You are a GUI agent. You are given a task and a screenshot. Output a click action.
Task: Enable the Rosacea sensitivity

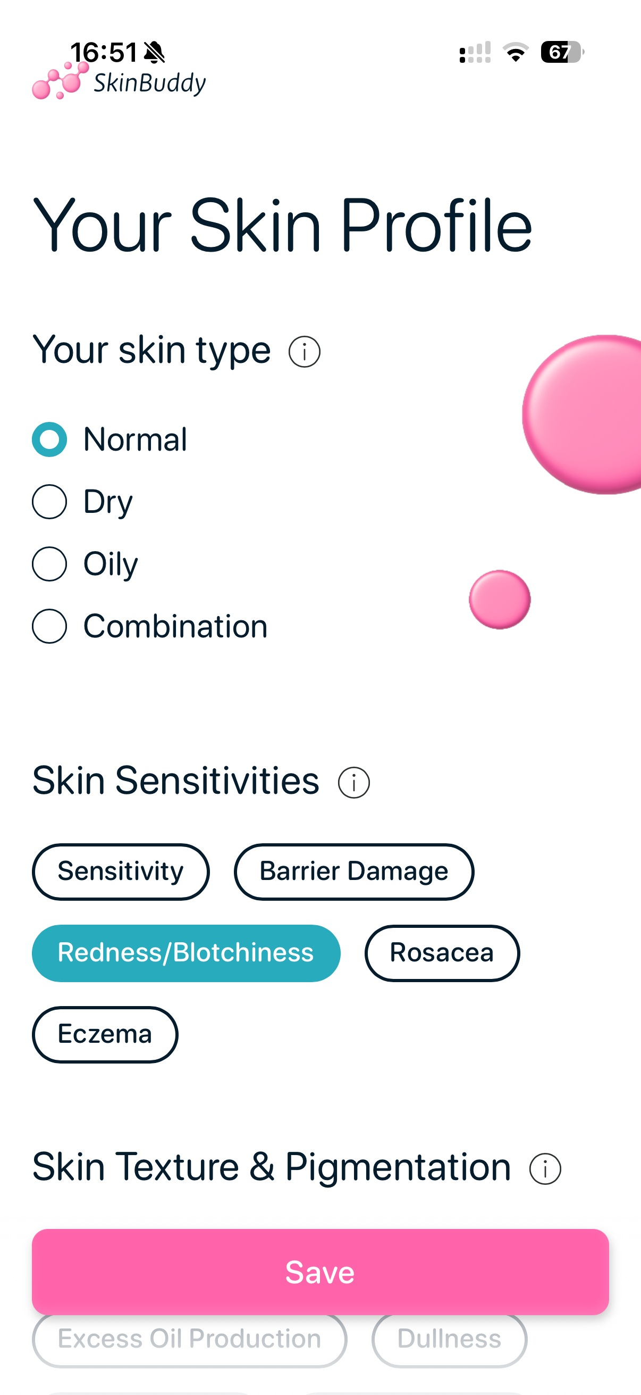pyautogui.click(x=442, y=953)
